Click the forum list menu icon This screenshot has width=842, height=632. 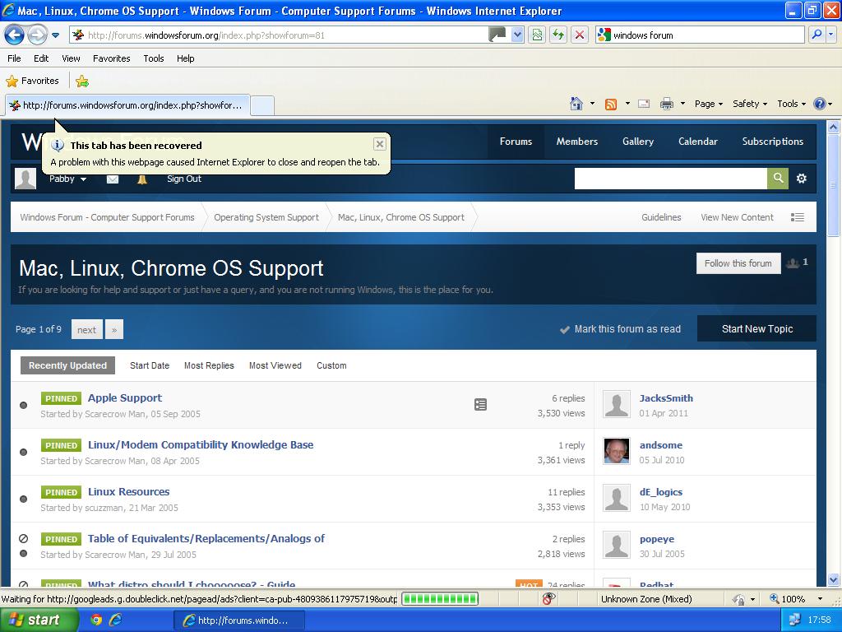click(798, 217)
